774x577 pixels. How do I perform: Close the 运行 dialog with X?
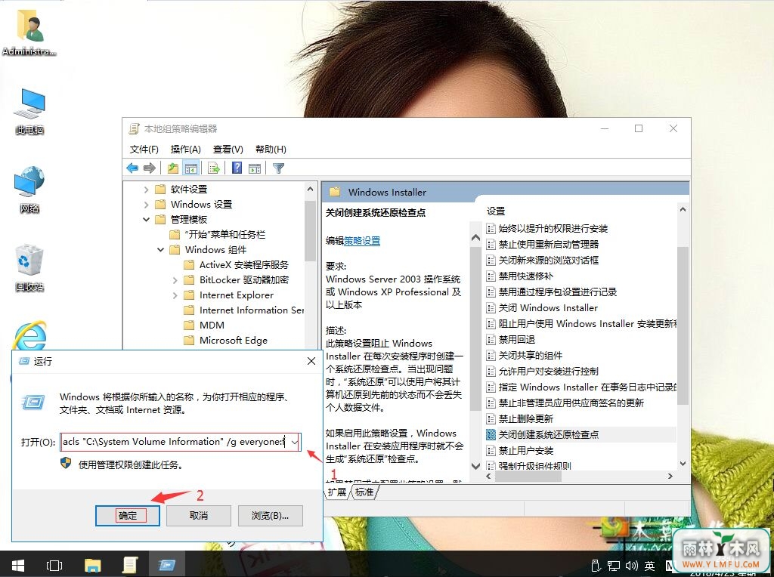coord(311,361)
